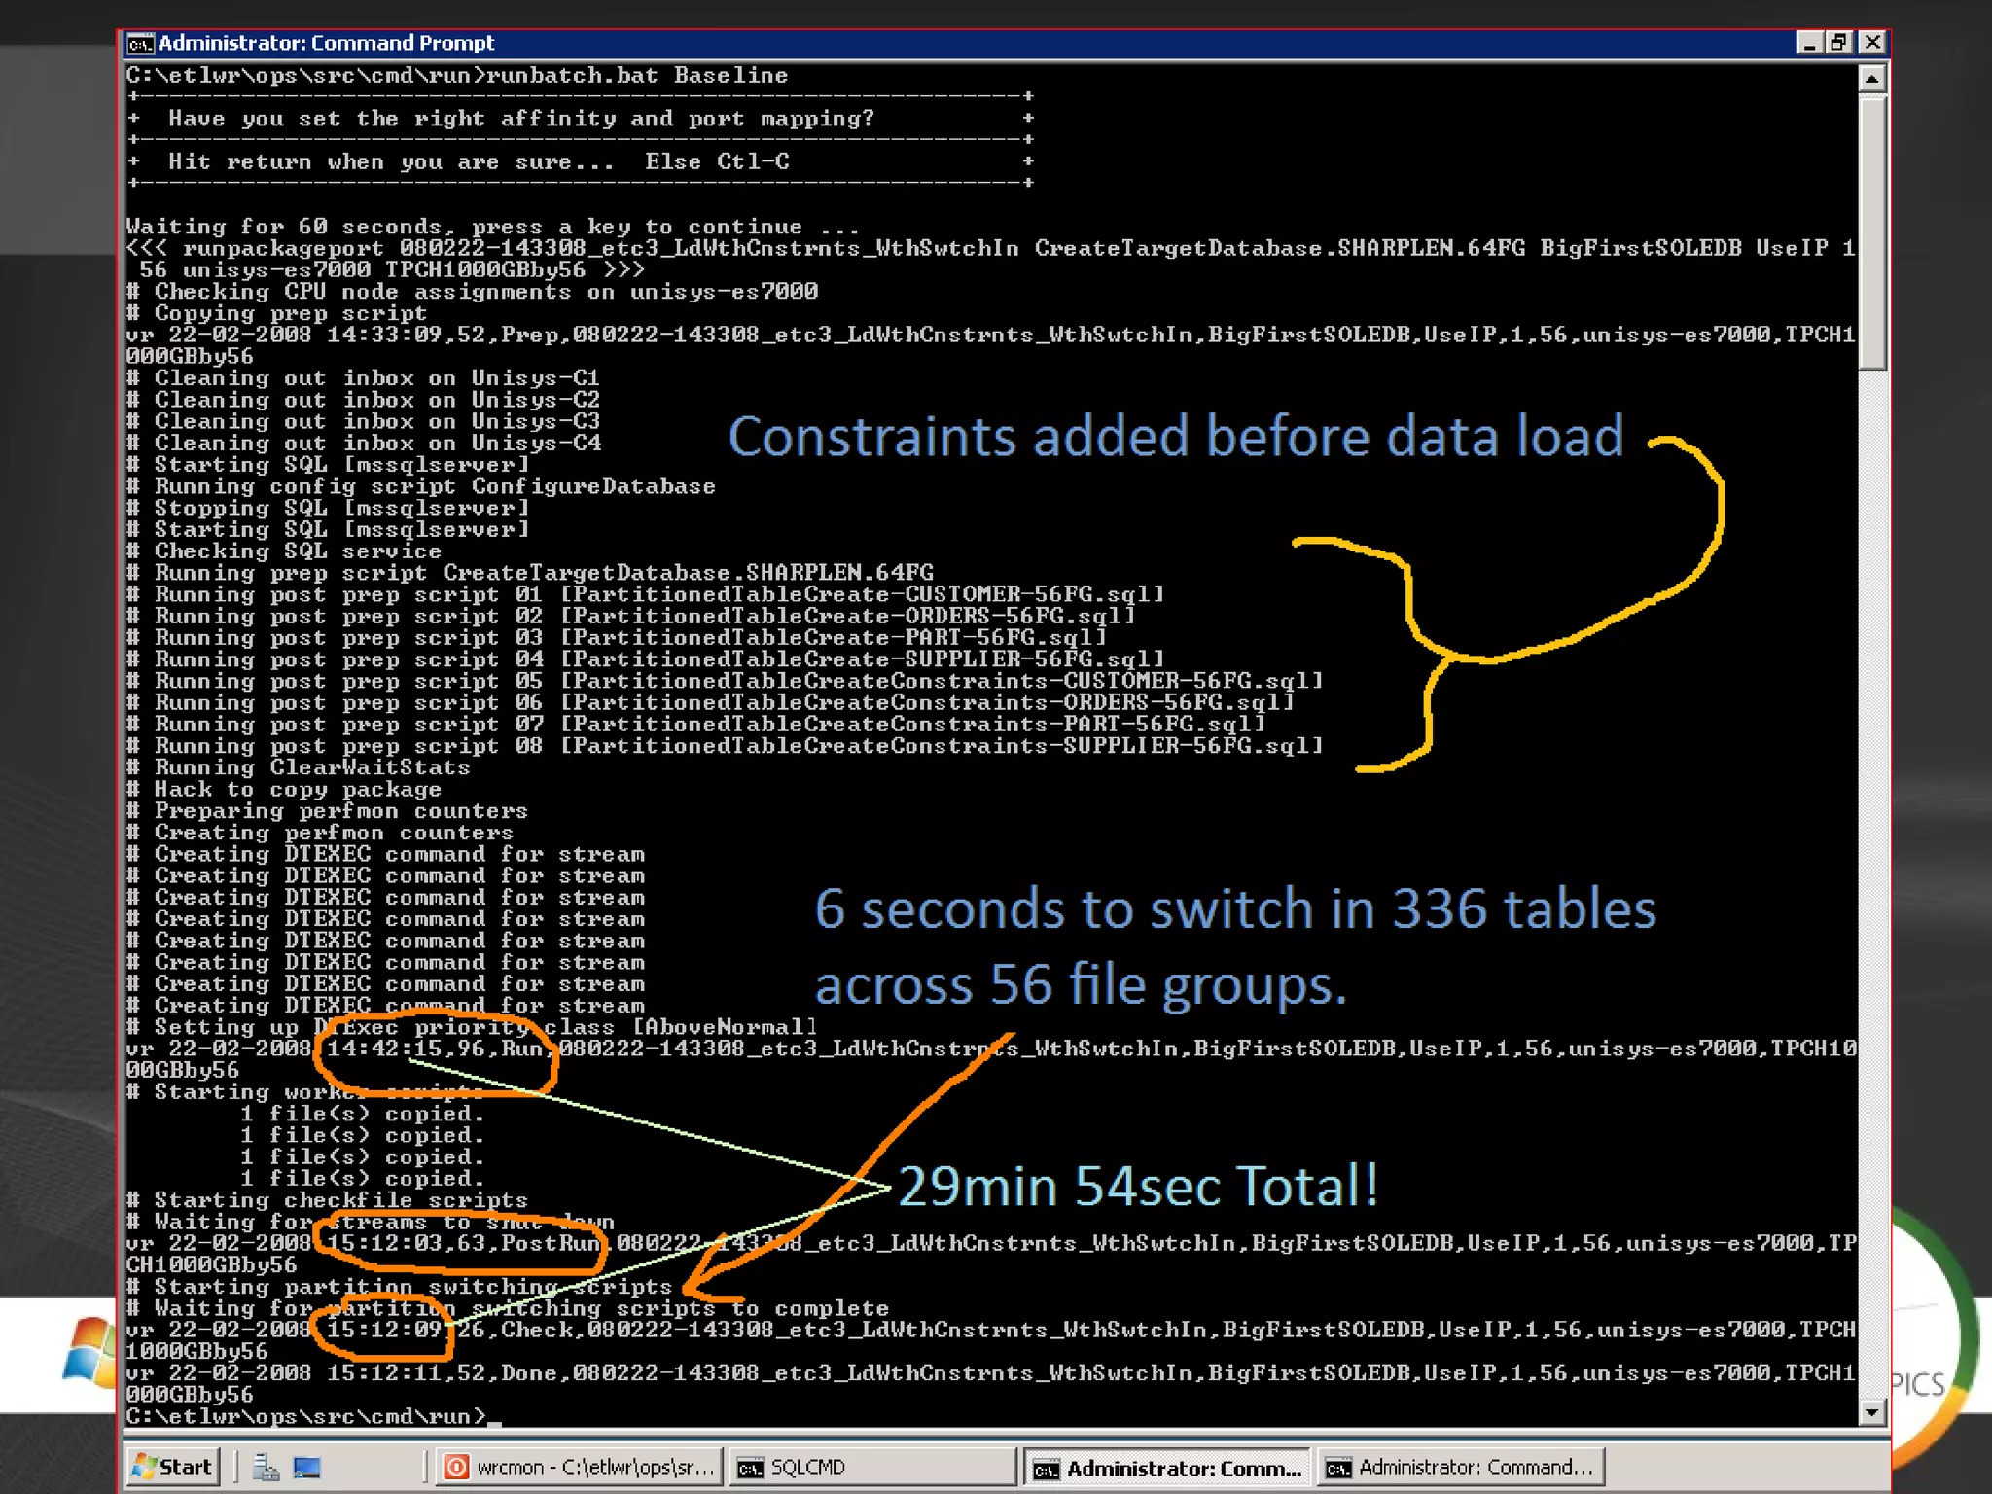The height and width of the screenshot is (1494, 1992).
Task: Click the empty scrollbar track below thumb
Action: click(x=1872, y=875)
